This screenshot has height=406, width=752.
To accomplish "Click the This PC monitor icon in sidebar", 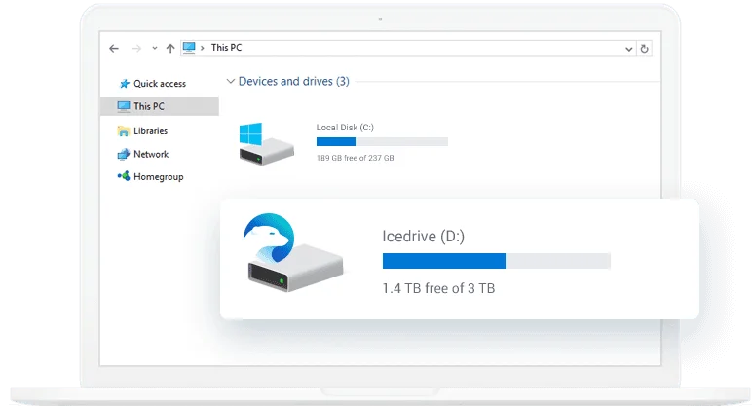I will (x=124, y=106).
